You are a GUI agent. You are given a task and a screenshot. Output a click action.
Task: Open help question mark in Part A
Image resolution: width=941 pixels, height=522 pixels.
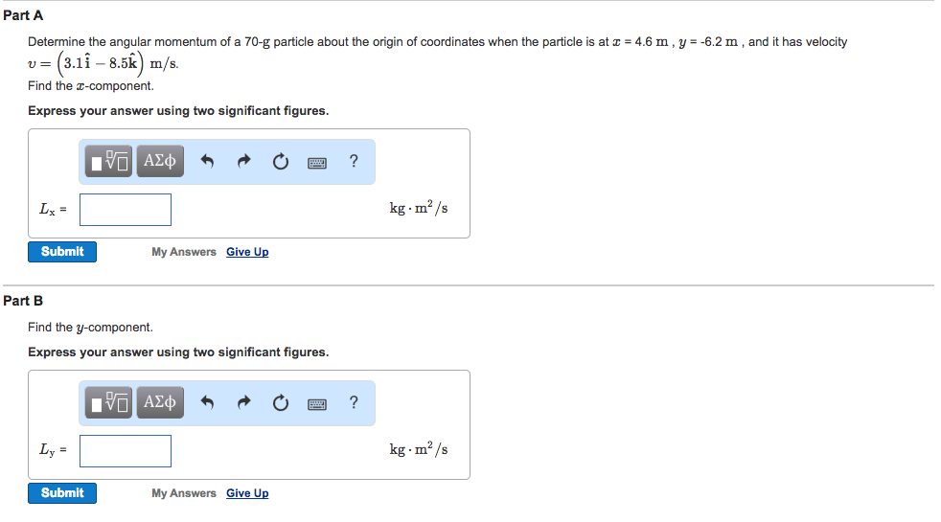coord(354,162)
